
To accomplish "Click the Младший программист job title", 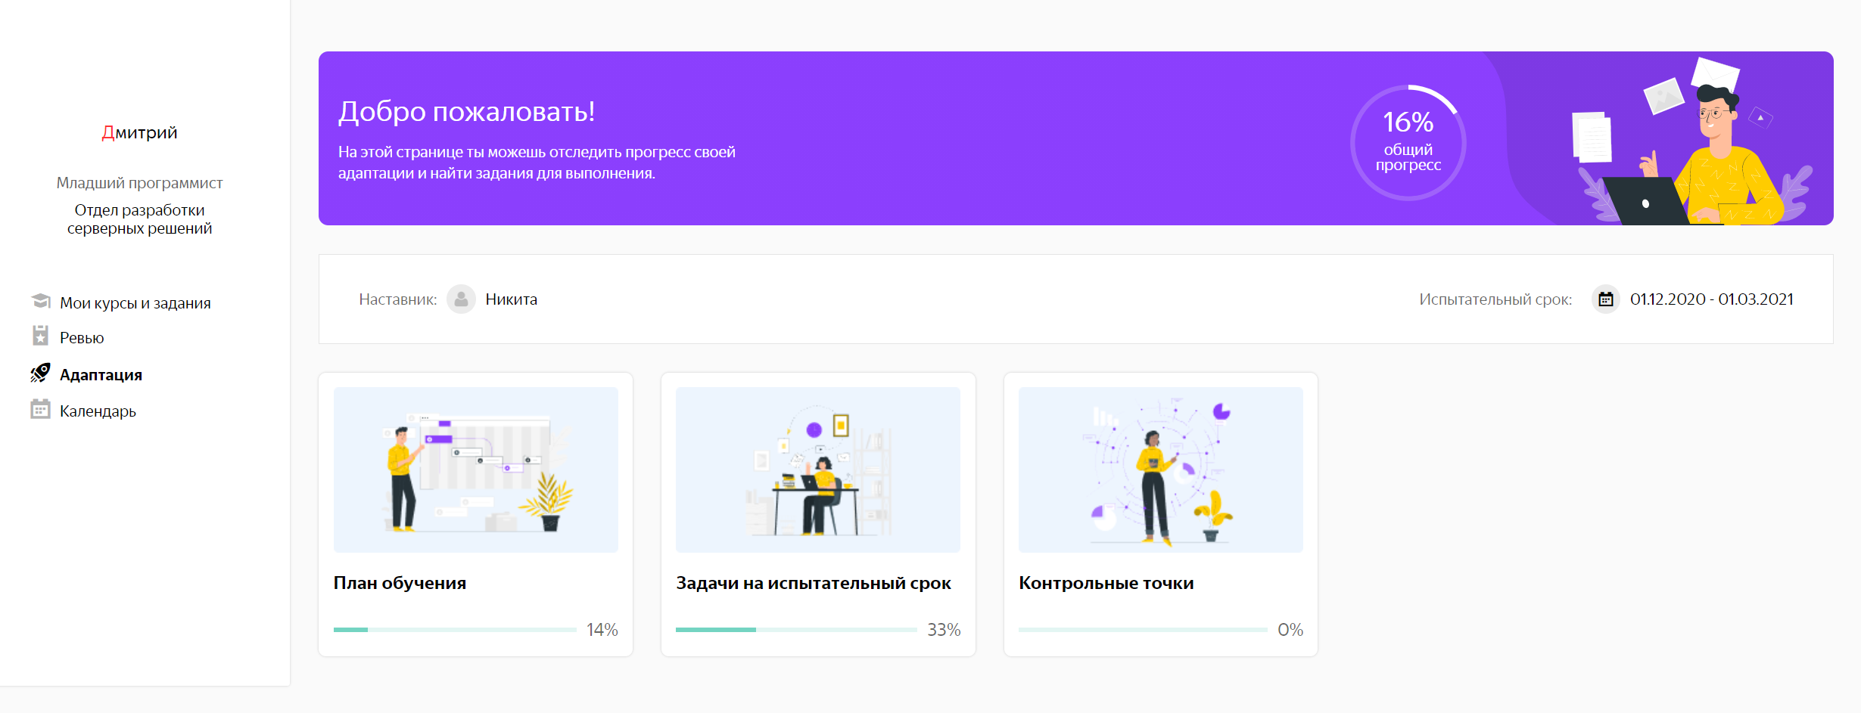I will point(140,183).
